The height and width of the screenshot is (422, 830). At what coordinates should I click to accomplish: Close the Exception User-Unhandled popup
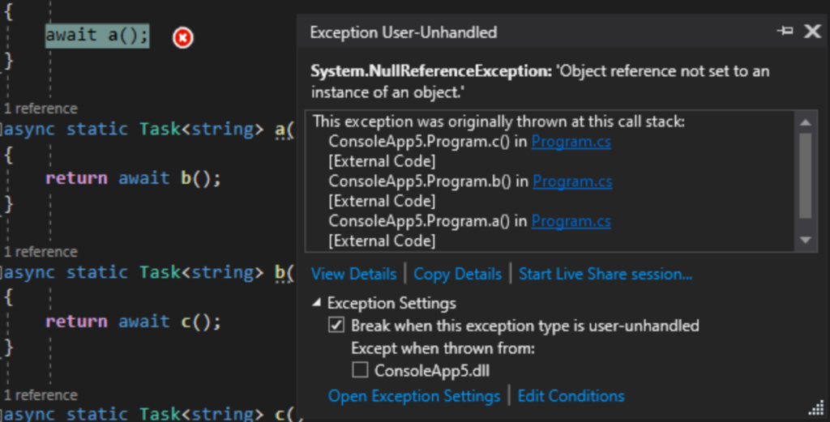click(812, 32)
